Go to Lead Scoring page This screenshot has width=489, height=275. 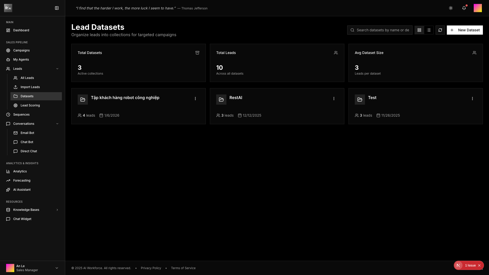pos(30,105)
